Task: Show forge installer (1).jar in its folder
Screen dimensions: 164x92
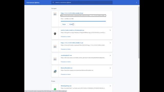Action: (x=66, y=49)
